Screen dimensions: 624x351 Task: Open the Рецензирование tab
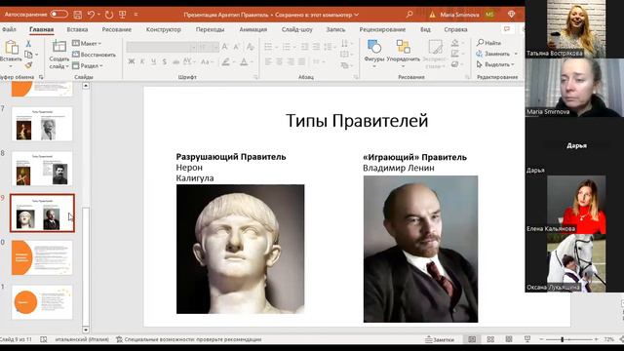(382, 29)
